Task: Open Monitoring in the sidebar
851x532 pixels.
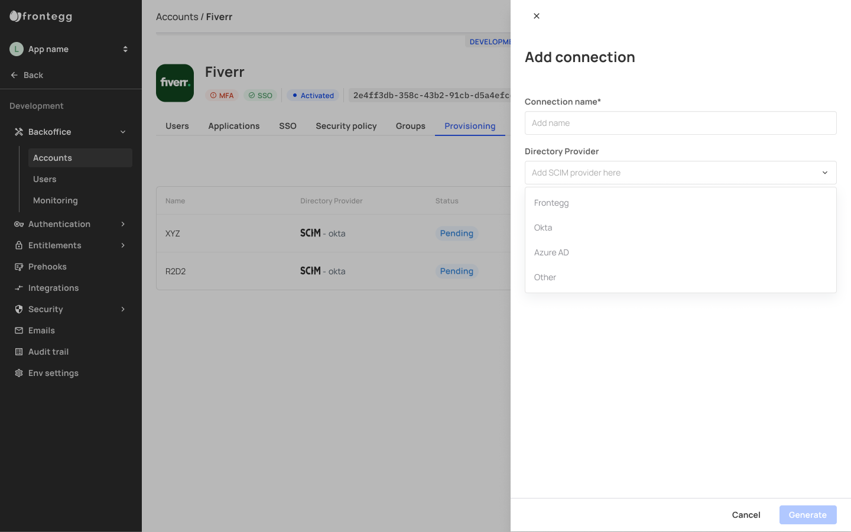Action: 56,200
